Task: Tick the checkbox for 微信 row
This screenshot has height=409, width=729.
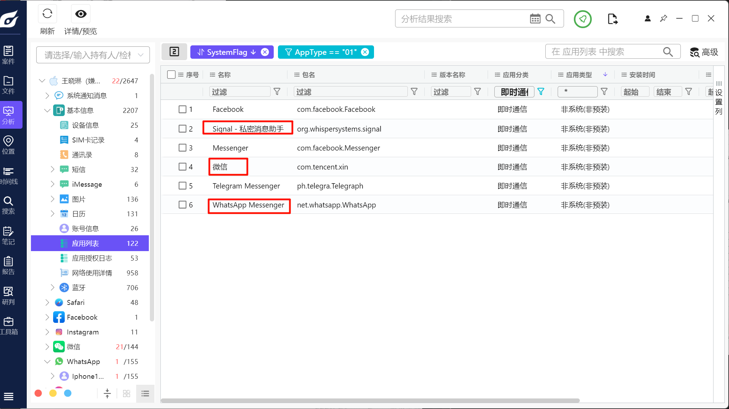Action: click(x=182, y=167)
